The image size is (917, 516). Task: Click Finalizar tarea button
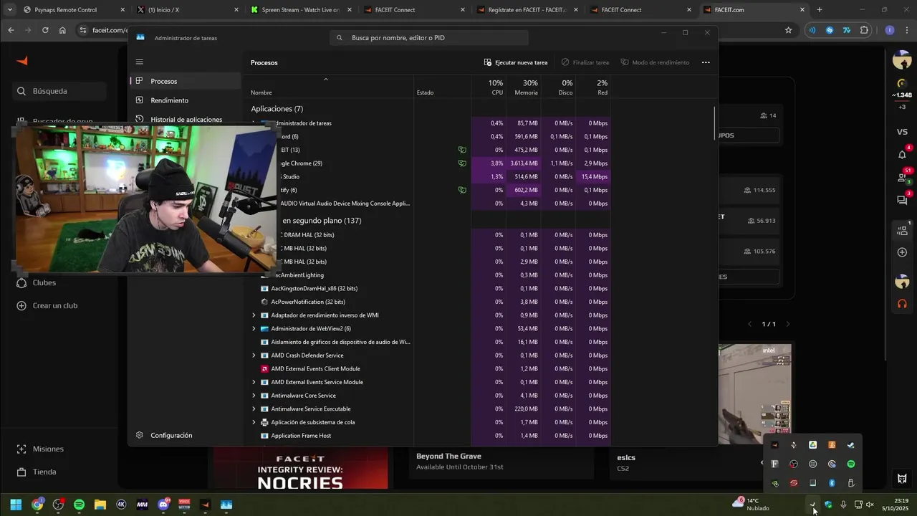pos(585,62)
